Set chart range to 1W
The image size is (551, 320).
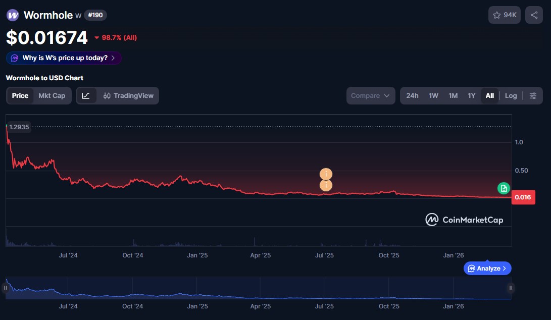coord(433,96)
